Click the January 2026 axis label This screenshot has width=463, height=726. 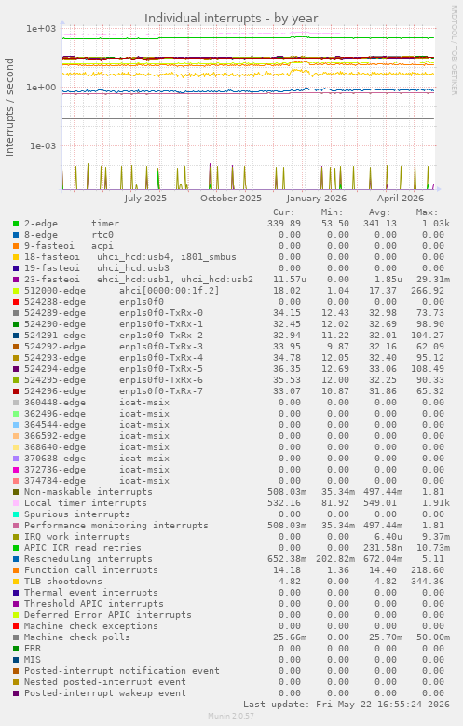coord(316,199)
